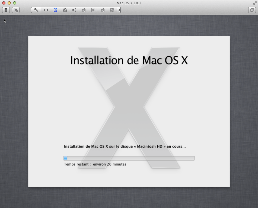Click the sound speaker icon
Viewport: 258px width, 208px height.
coord(74,10)
